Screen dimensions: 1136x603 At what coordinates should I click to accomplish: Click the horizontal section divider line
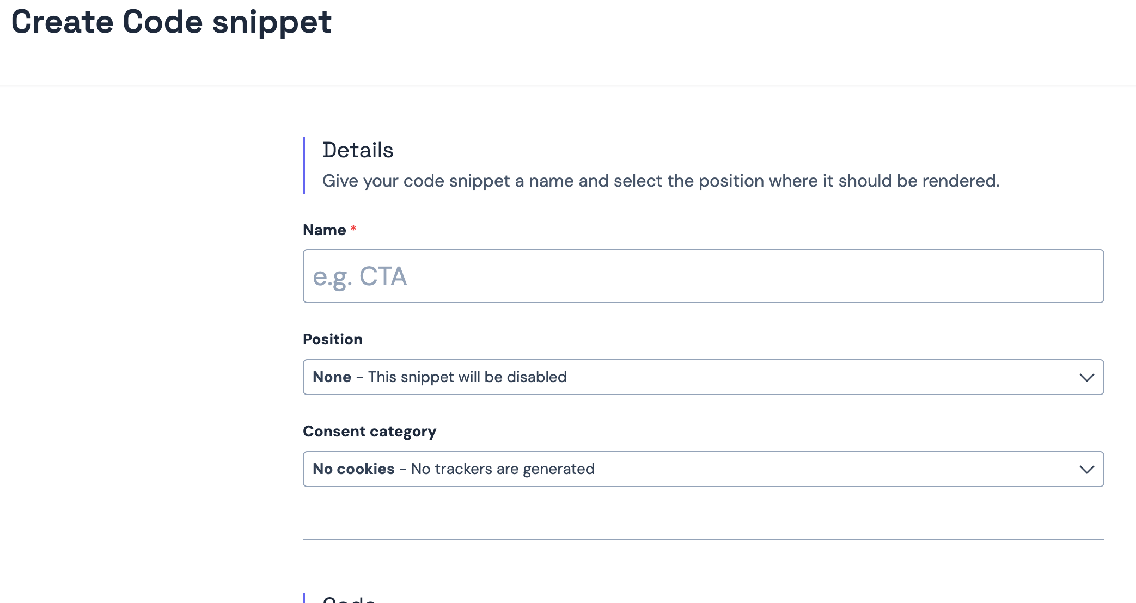tap(703, 540)
